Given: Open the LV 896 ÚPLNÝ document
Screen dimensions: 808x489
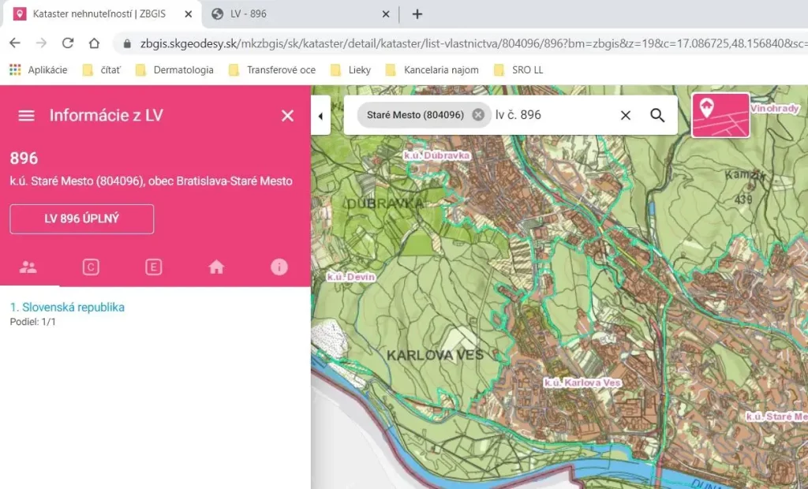Looking at the screenshot, I should pyautogui.click(x=81, y=218).
